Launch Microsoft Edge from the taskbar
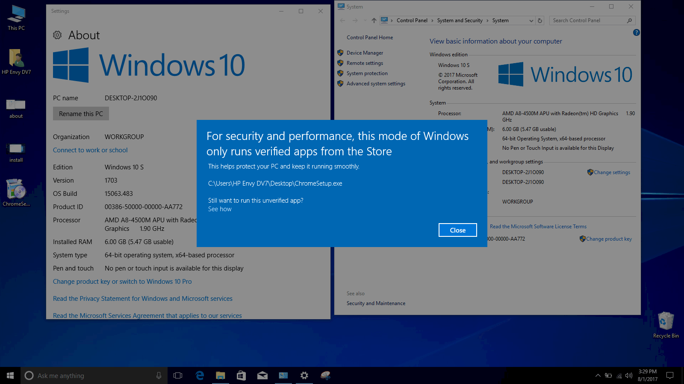Image resolution: width=684 pixels, height=384 pixels. click(200, 375)
